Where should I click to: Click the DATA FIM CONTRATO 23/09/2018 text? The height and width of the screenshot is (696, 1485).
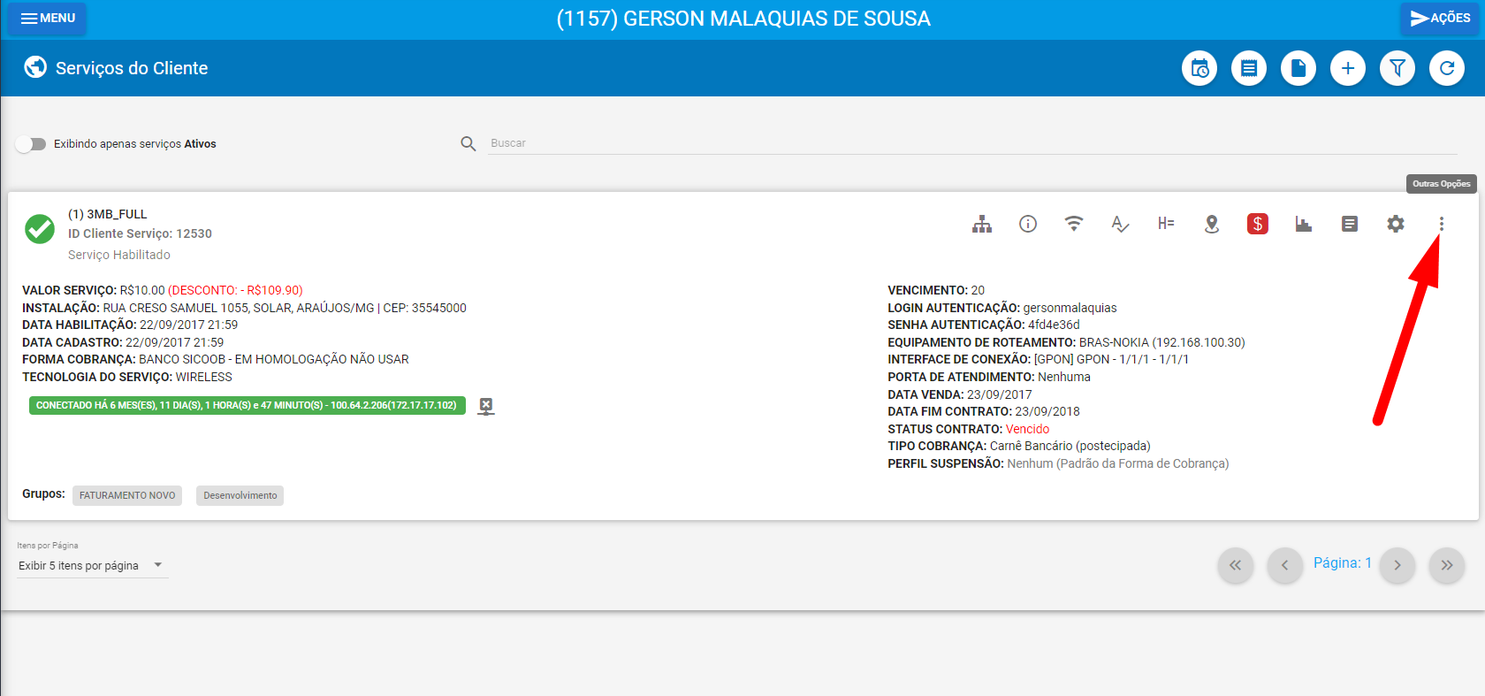point(984,411)
